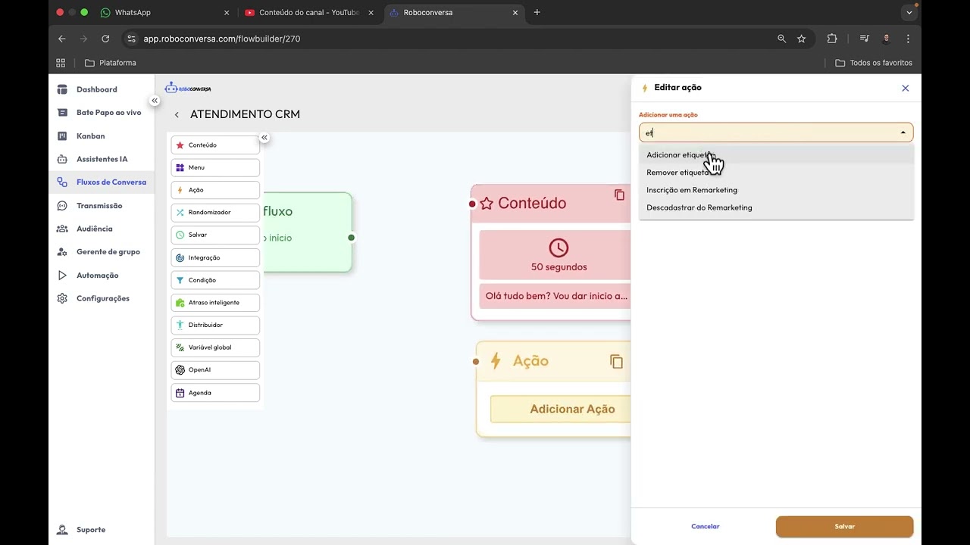Image resolution: width=970 pixels, height=545 pixels.
Task: Collapse the action dropdown with arrow
Action: (903, 133)
